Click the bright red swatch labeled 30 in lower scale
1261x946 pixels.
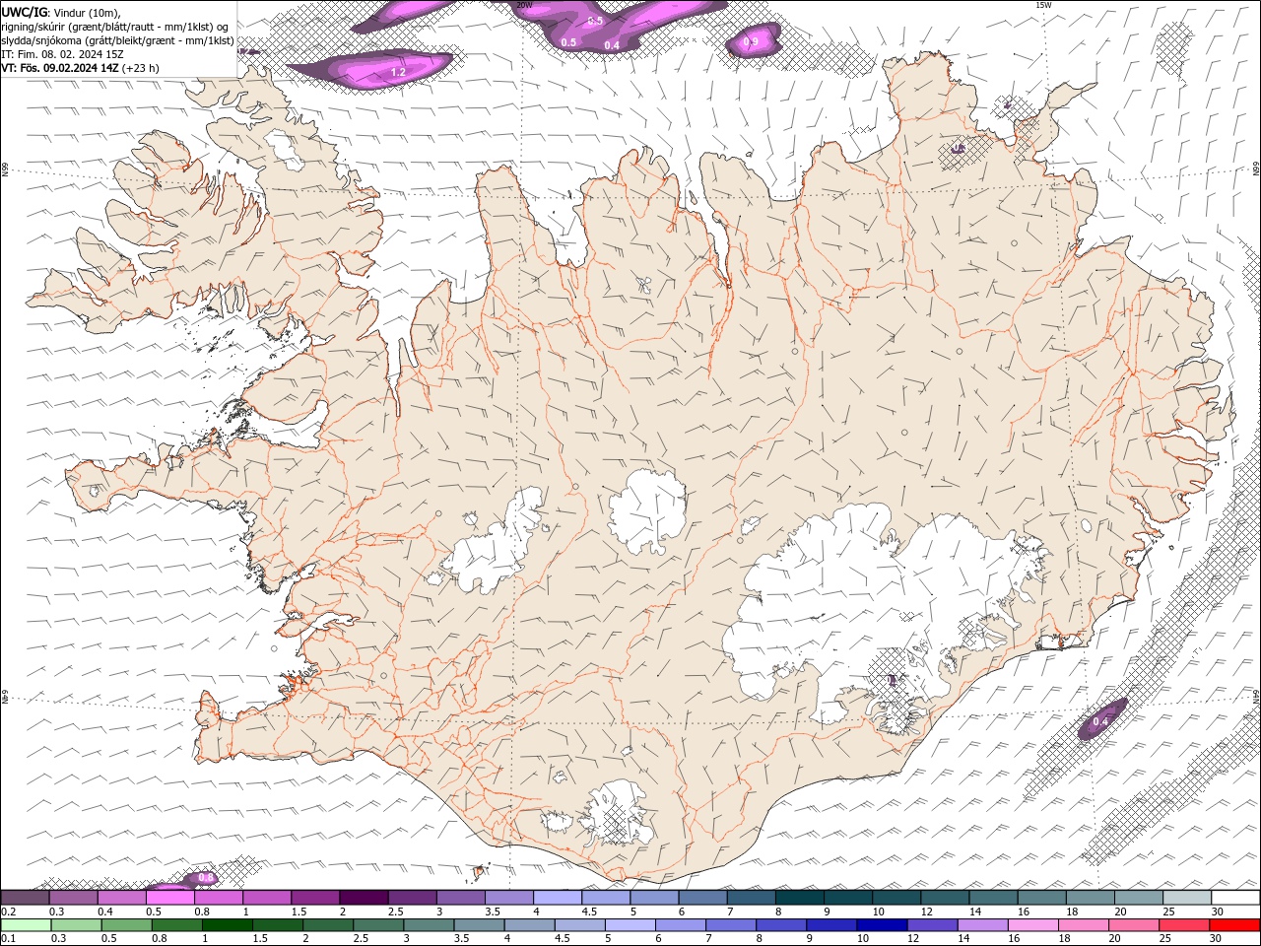pos(1234,925)
